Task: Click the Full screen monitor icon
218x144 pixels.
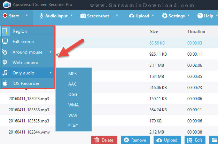Action: 5,42
